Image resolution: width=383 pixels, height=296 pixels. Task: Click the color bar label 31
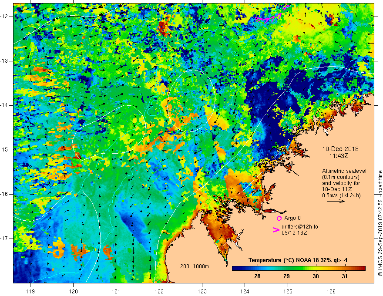[344, 276]
